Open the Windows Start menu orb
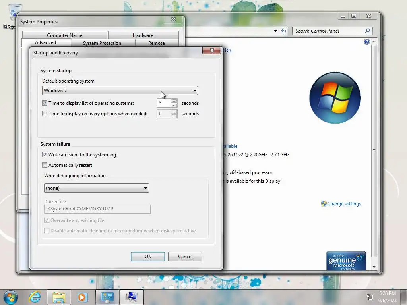Viewport: 407px width, 305px height. (x=10, y=297)
